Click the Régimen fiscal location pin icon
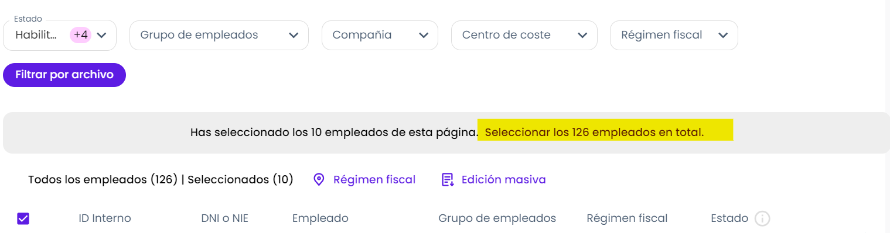Viewport: 890px width, 233px height. pyautogui.click(x=319, y=179)
